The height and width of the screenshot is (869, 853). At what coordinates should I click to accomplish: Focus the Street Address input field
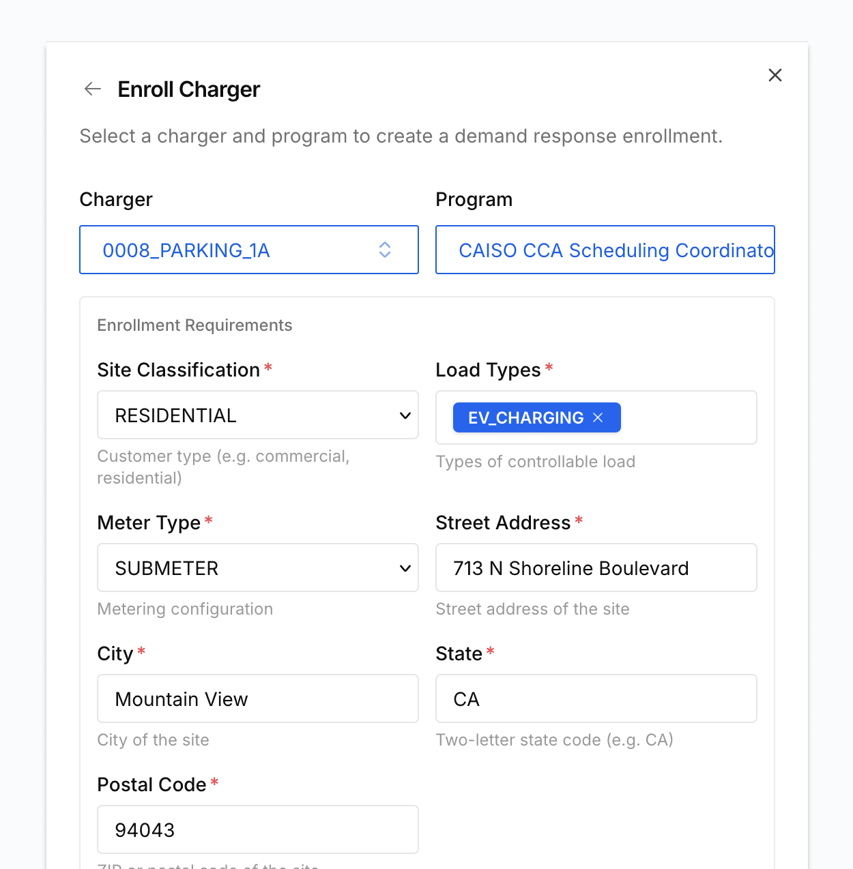click(x=596, y=568)
